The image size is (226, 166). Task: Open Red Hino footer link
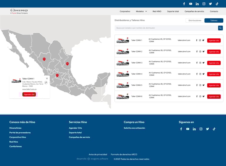click(x=14, y=142)
